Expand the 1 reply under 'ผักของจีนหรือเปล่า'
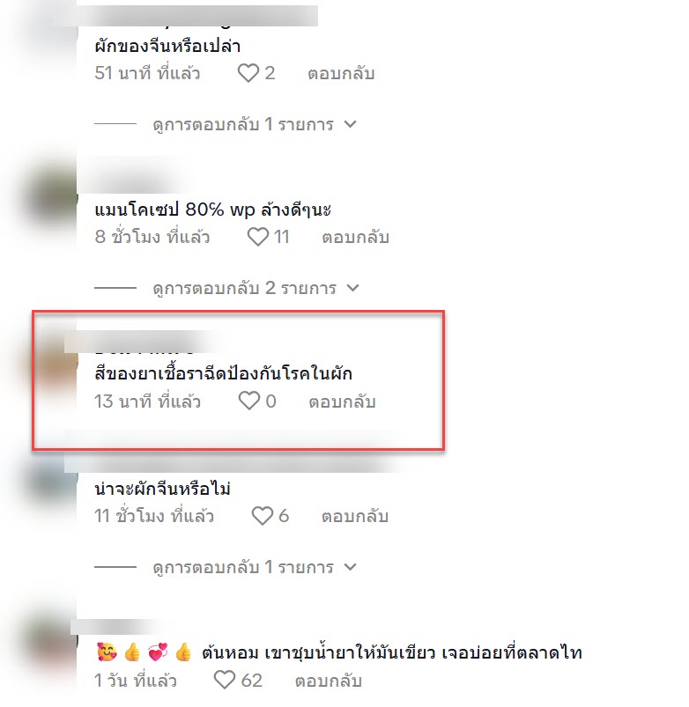The height and width of the screenshot is (707, 689). click(x=255, y=124)
